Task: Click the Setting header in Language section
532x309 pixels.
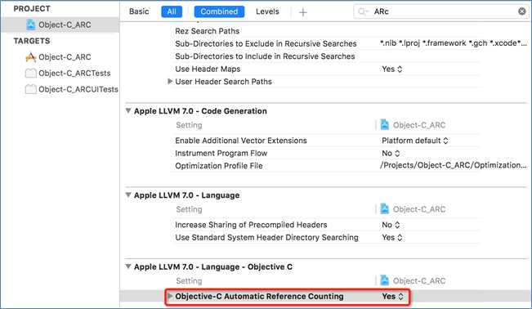Action: [x=189, y=209]
